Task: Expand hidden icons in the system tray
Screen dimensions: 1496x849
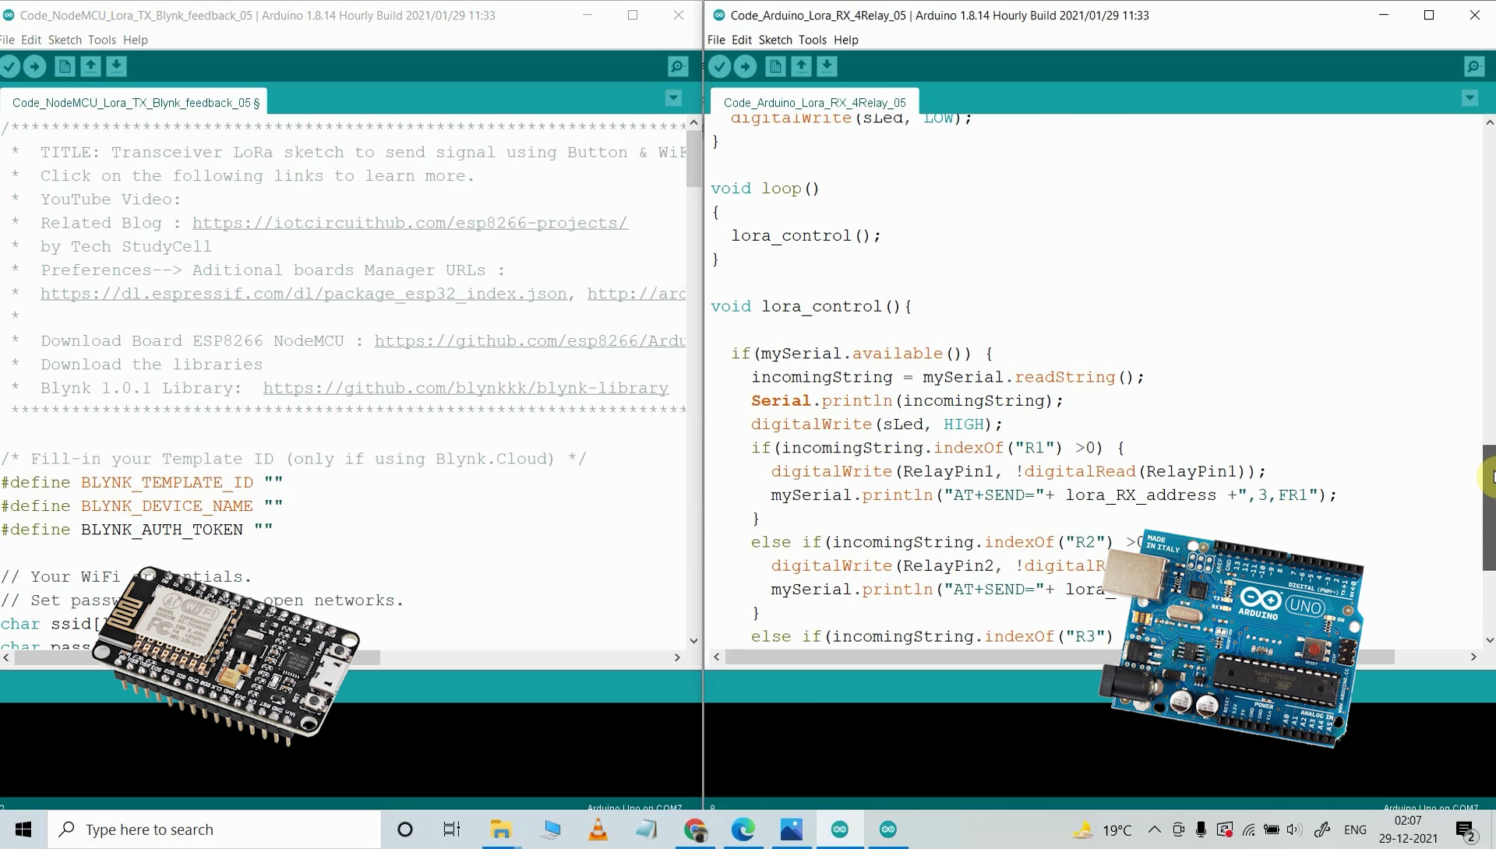Action: 1155,830
